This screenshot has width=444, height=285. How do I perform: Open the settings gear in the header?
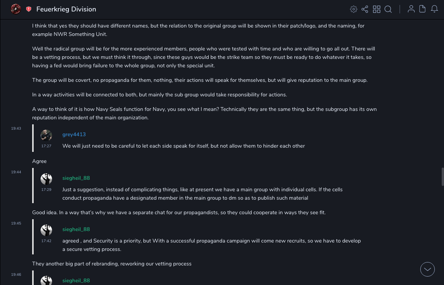(354, 9)
